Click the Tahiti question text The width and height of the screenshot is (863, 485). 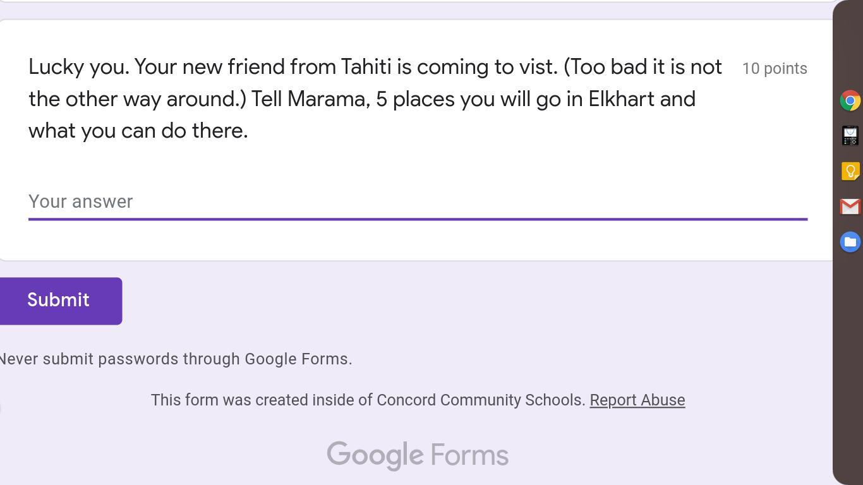pos(375,99)
